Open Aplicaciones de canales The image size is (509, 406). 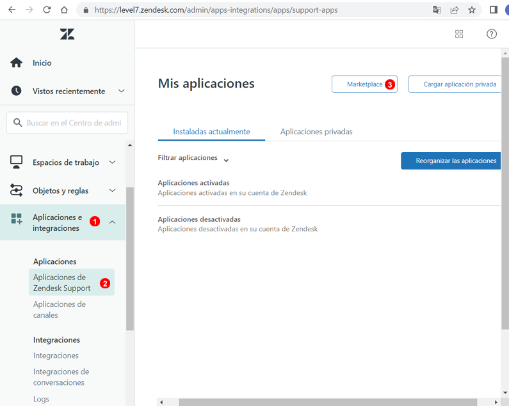click(60, 309)
